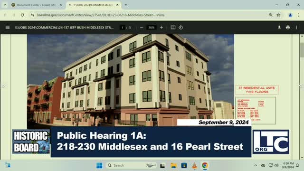
Task: Go forward in browser history
Action: point(14,15)
